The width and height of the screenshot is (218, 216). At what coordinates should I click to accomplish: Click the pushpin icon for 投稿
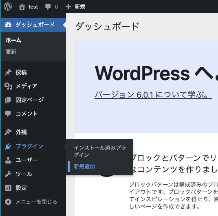coord(8,72)
